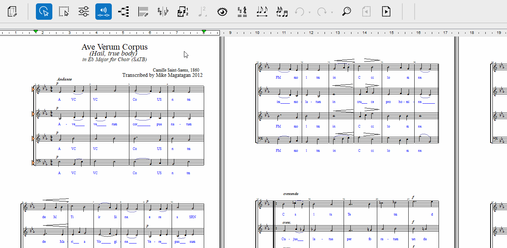
Task: Go to the next page
Action: click(386, 12)
